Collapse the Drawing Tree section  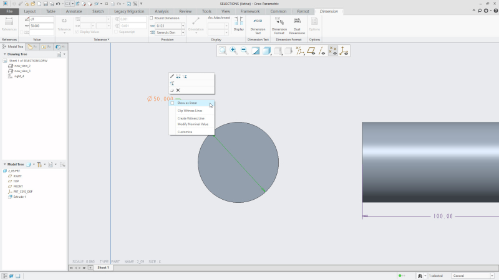click(x=4, y=54)
